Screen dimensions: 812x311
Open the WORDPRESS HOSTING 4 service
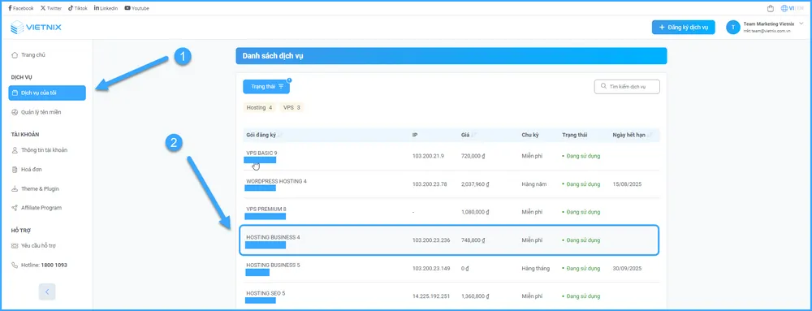(277, 181)
